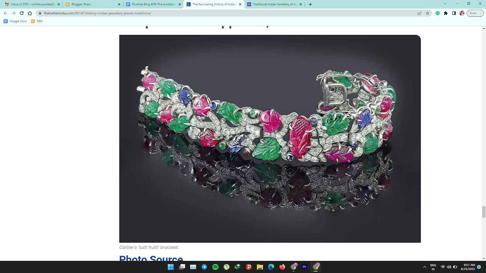This screenshot has height=273, width=486.
Task: Close the Blogger: Posts tab
Action: click(119, 4)
